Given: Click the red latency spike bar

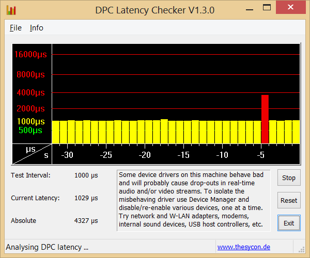Looking at the screenshot, I should point(265,119).
